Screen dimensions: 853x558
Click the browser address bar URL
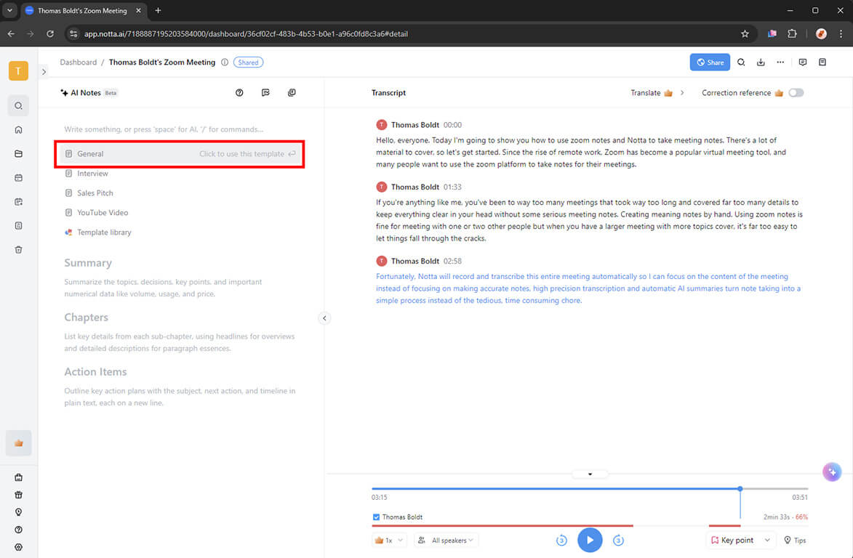pos(246,33)
